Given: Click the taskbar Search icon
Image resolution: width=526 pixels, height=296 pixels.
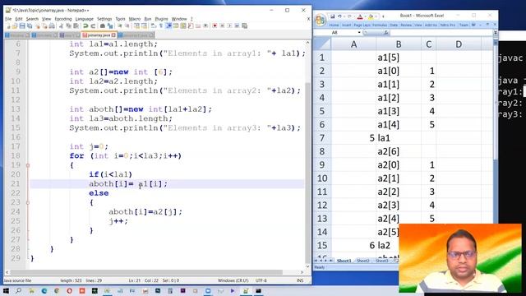Looking at the screenshot, I should tap(18, 291).
